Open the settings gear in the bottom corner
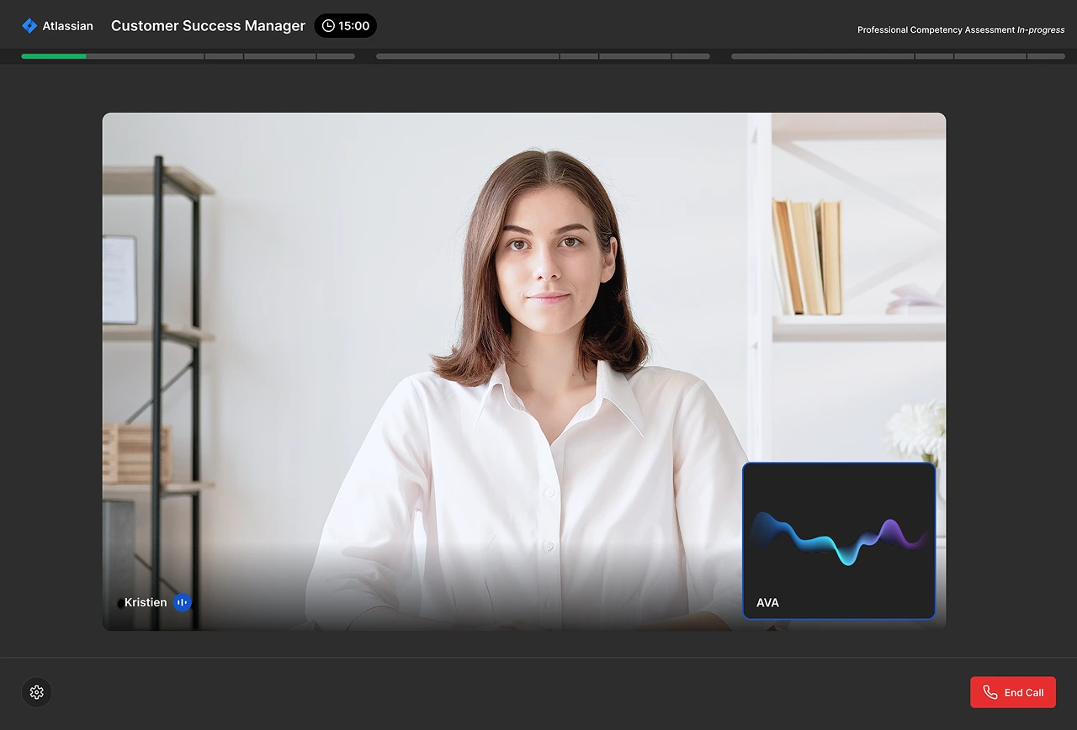 coord(36,692)
